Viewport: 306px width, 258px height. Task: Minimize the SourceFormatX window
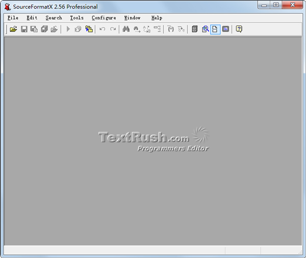point(264,5)
